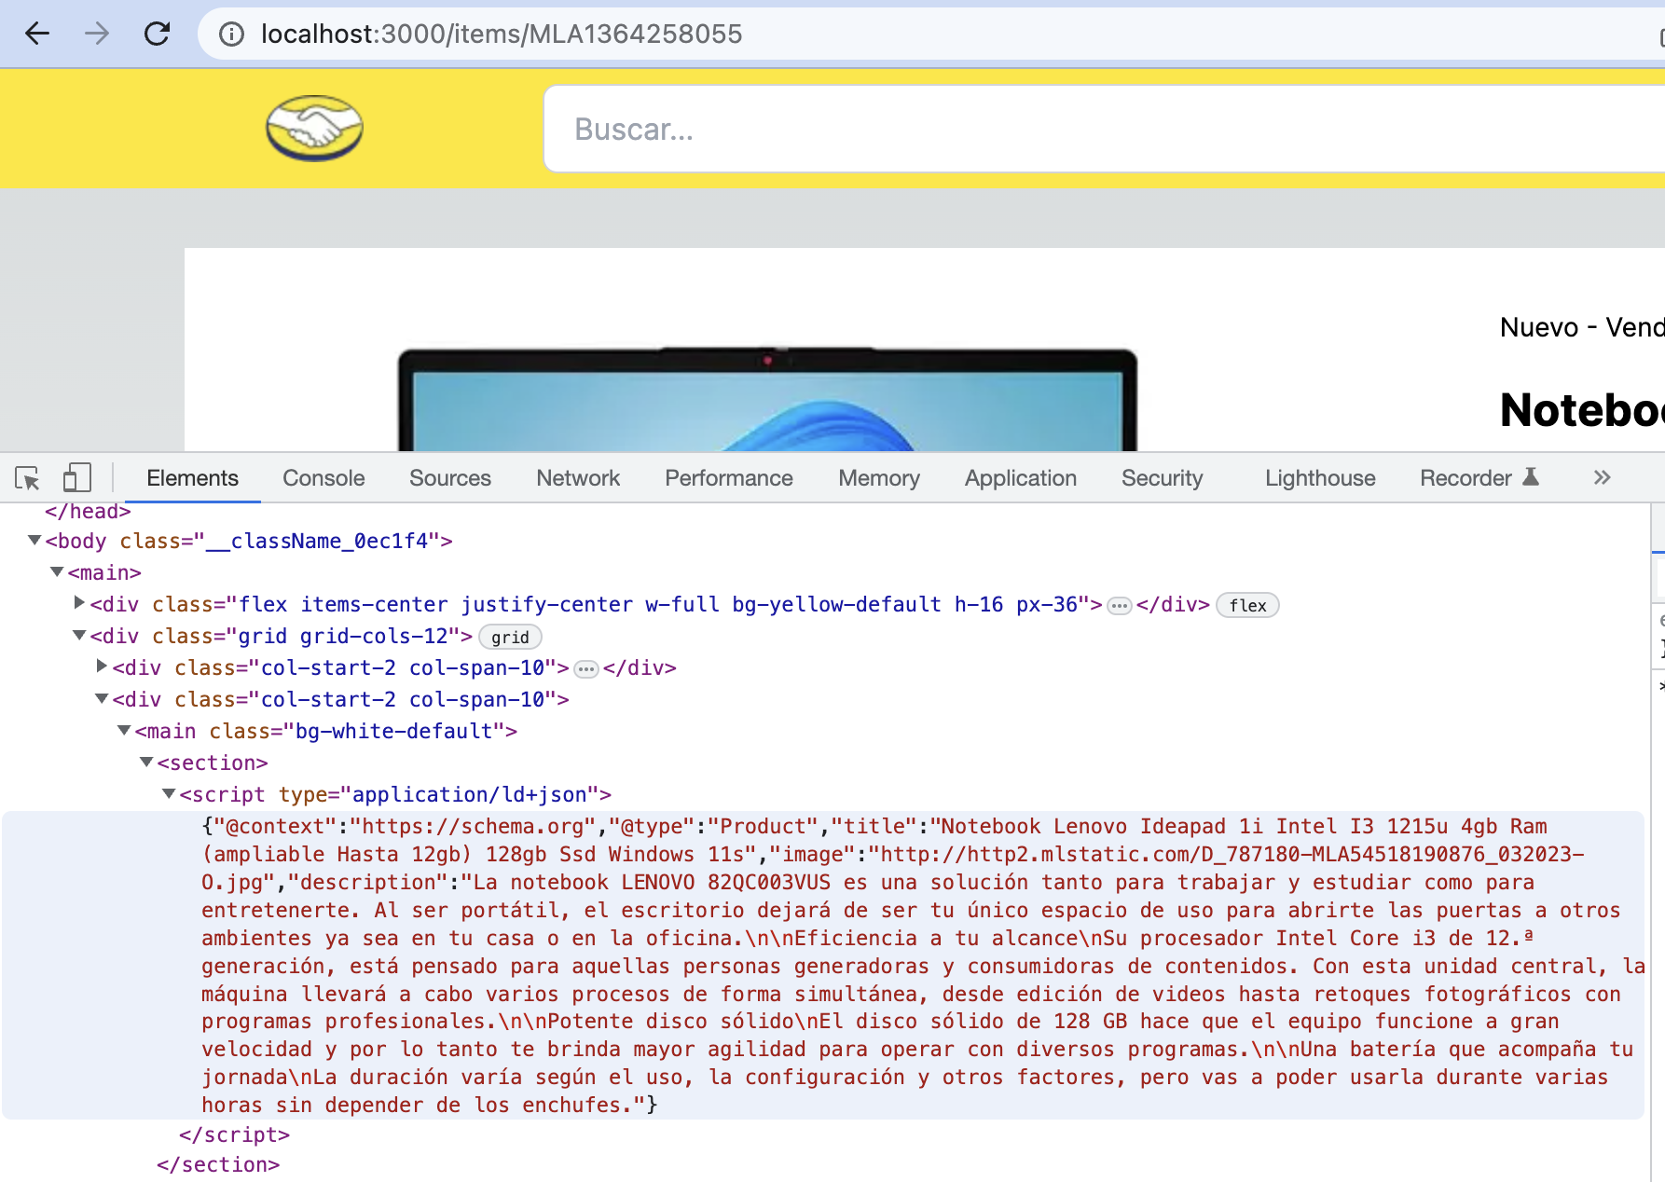Image resolution: width=1665 pixels, height=1182 pixels.
Task: Click the 'Nuevo - Vend' condition text
Action: coord(1582,327)
